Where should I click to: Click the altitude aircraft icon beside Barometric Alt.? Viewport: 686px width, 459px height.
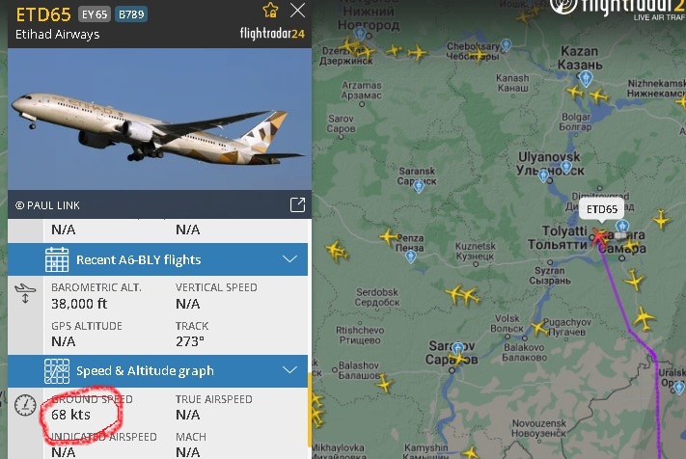click(x=25, y=293)
